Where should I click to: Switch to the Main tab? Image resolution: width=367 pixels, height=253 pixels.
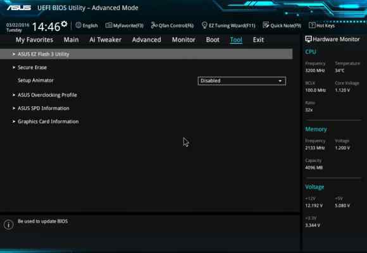[x=71, y=40]
